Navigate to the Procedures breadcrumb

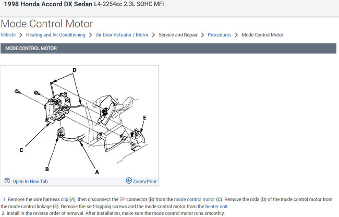click(x=219, y=35)
